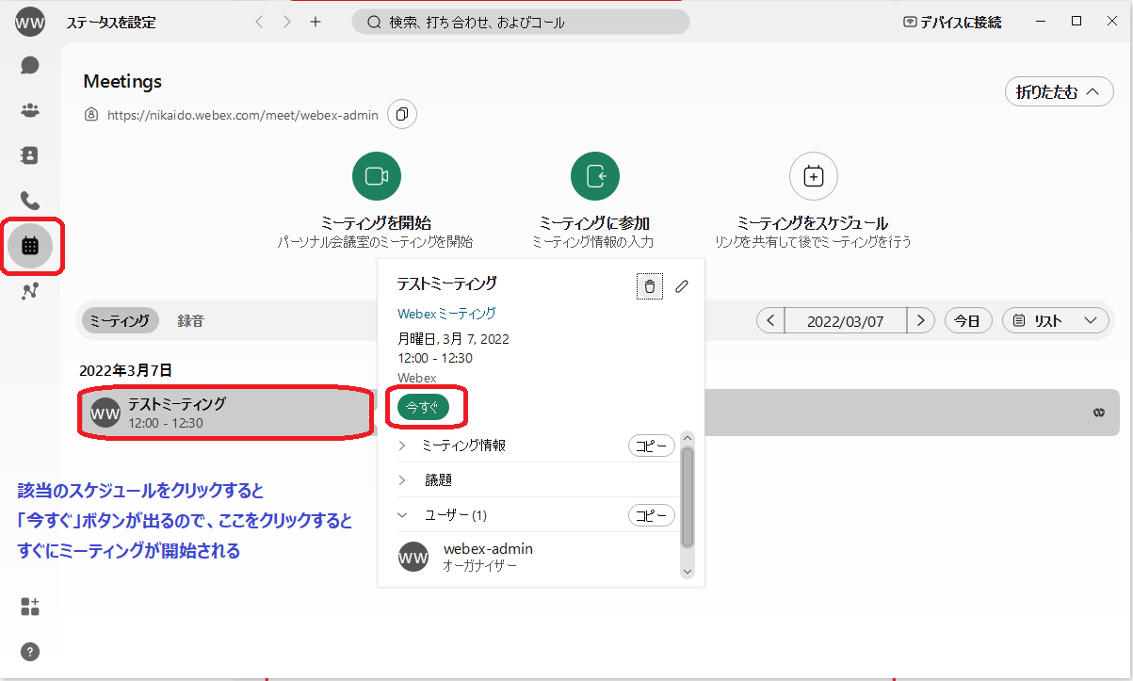
Task: Maximize the Webex window
Action: 1076,21
